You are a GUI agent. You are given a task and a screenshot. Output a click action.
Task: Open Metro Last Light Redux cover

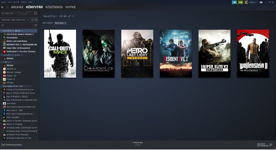[137, 54]
